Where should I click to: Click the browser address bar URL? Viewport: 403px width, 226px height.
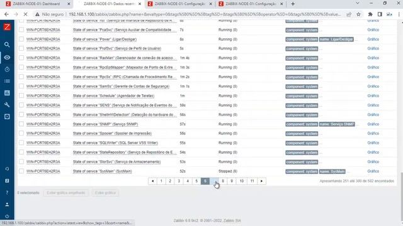tap(205, 14)
